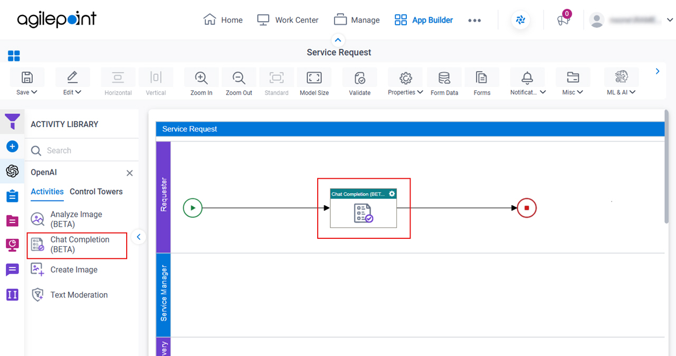
Task: Open the Properties gear tool
Action: pos(405,78)
